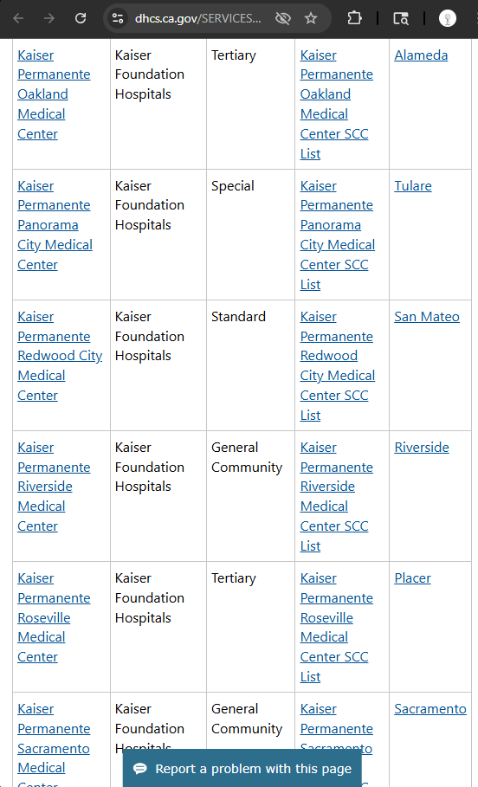Screen dimensions: 478x787
Task: Click the browser back arrow
Action: pyautogui.click(x=18, y=18)
